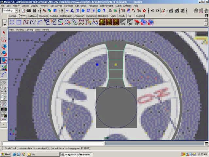Screen dimensions: 209x157
Task: Click the HS shelf button
Action: coord(123,22)
